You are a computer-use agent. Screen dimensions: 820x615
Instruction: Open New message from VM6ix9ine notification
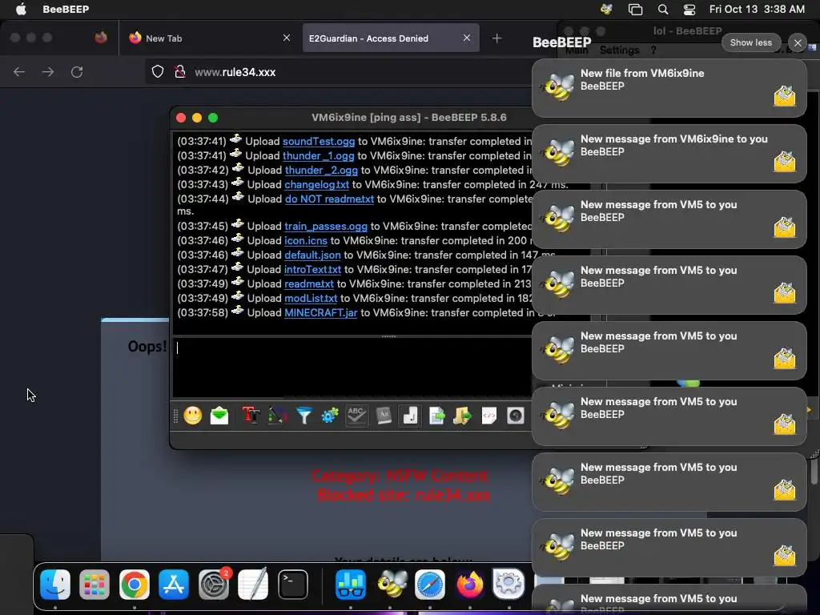[669, 154]
